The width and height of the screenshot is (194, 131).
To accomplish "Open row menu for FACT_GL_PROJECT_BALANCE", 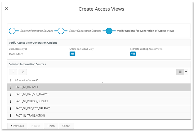I will (11, 108).
